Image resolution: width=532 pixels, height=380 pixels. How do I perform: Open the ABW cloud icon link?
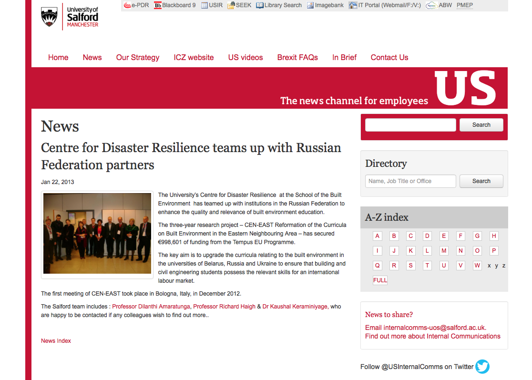click(431, 5)
